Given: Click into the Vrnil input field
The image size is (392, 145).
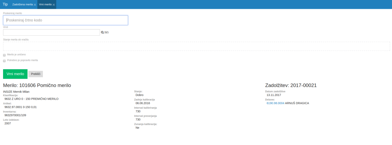Looking at the screenshot, I should pyautogui.click(x=51, y=32).
